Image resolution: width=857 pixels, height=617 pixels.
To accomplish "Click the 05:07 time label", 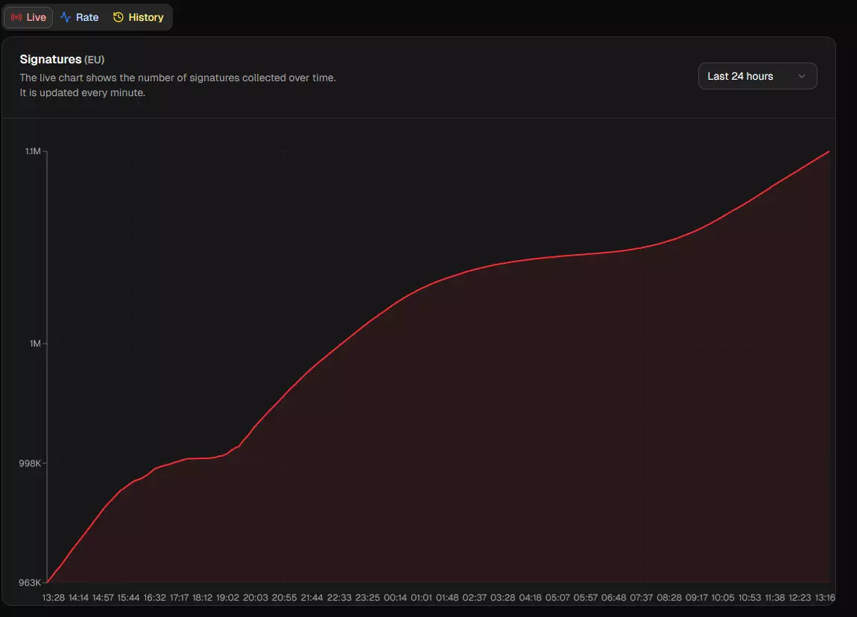I will click(x=557, y=598).
